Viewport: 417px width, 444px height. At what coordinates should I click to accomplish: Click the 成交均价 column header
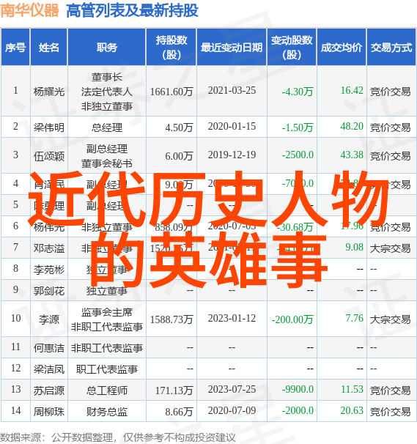[x=342, y=48]
